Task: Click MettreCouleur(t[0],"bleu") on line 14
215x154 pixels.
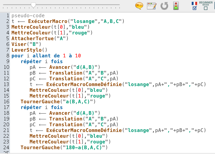Action: click(69, 90)
